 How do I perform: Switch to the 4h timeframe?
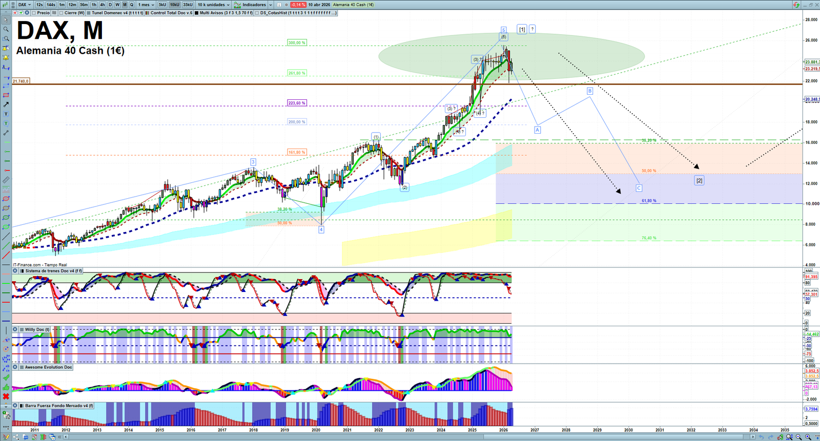(x=102, y=5)
